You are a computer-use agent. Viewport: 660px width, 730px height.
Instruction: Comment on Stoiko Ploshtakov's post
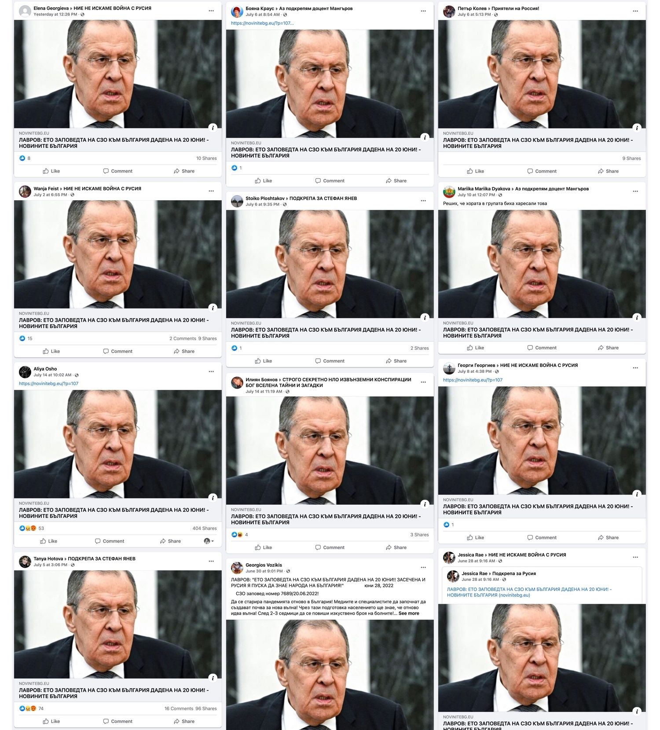point(330,361)
